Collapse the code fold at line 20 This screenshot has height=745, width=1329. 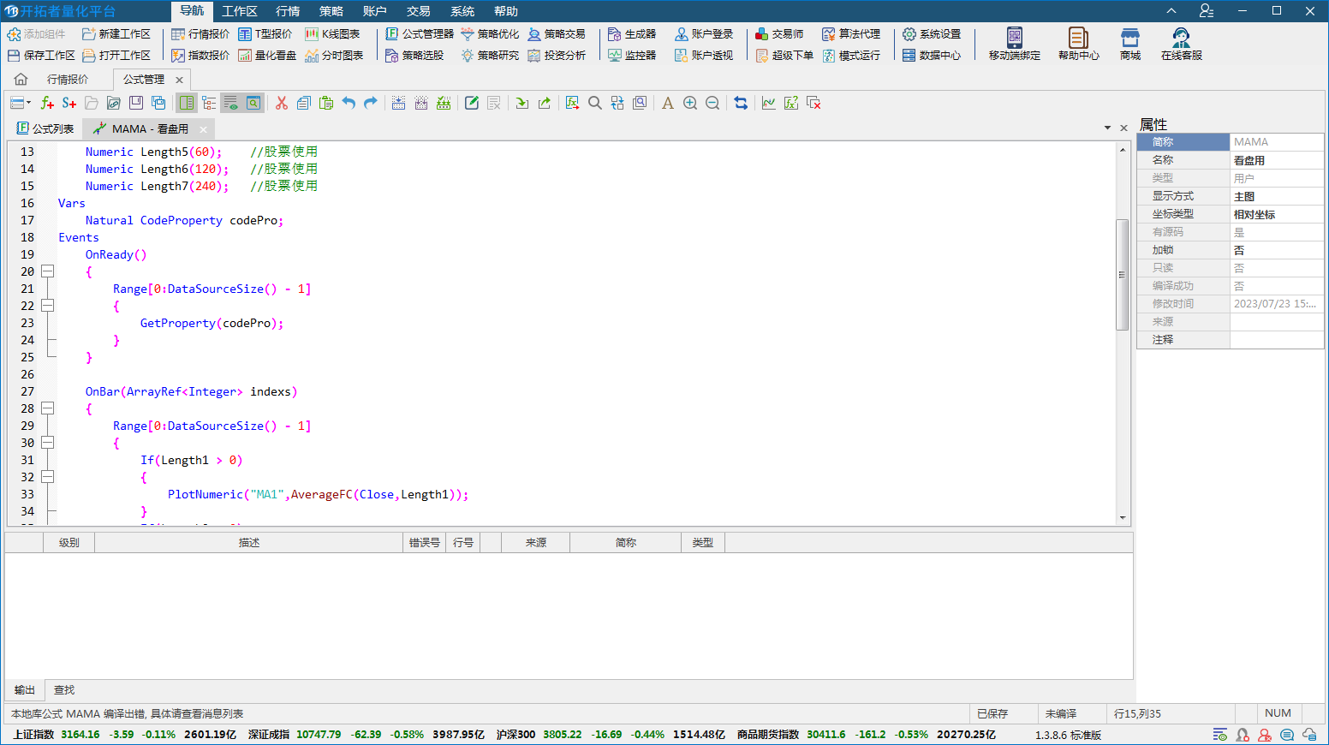point(48,271)
